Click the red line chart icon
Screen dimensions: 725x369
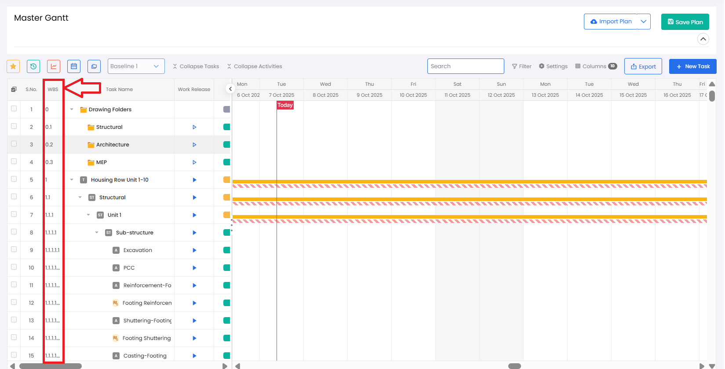(54, 66)
